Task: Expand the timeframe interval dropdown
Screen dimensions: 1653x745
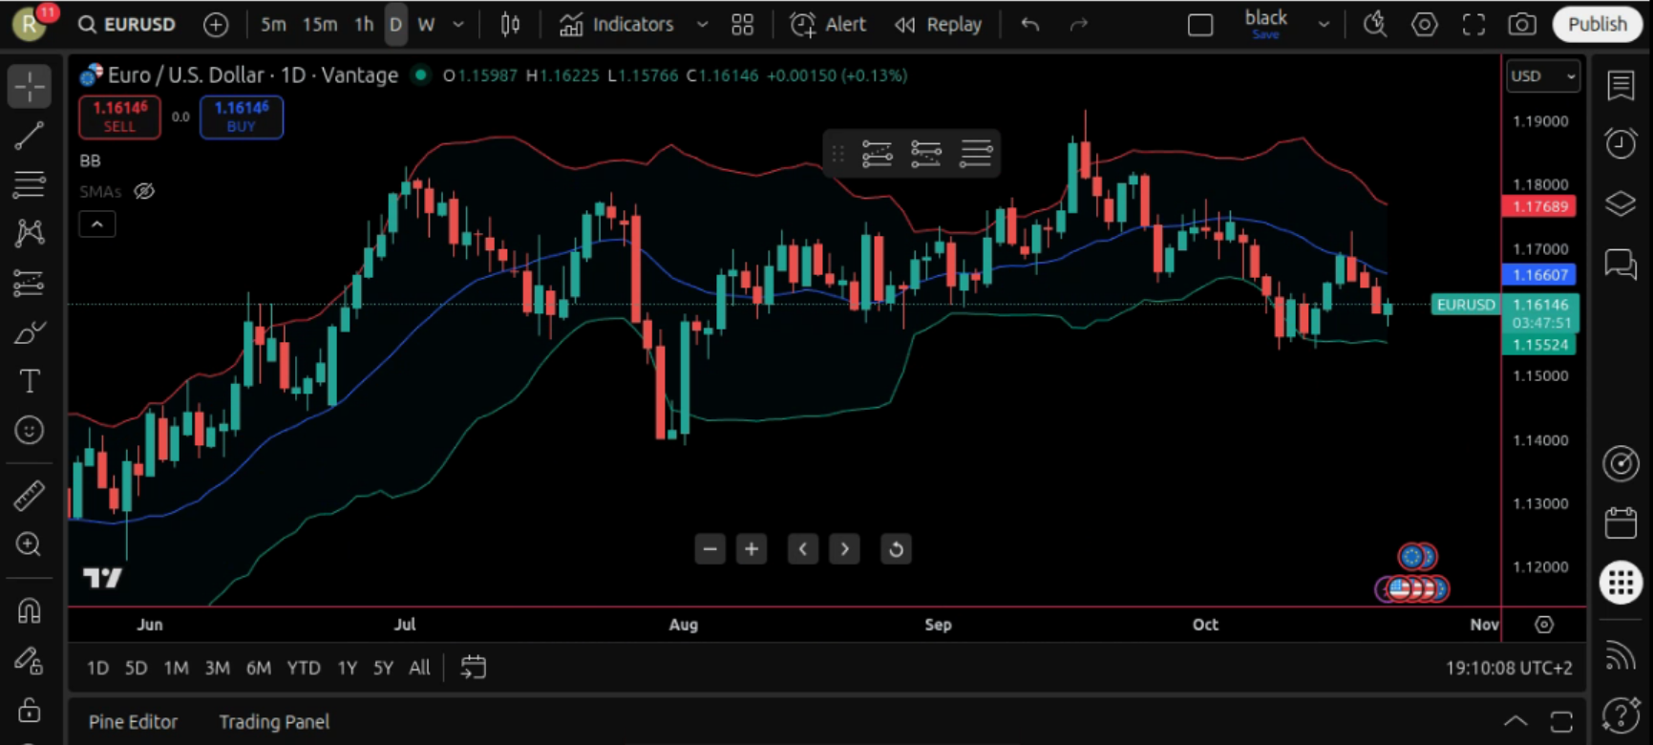Action: pyautogui.click(x=458, y=25)
